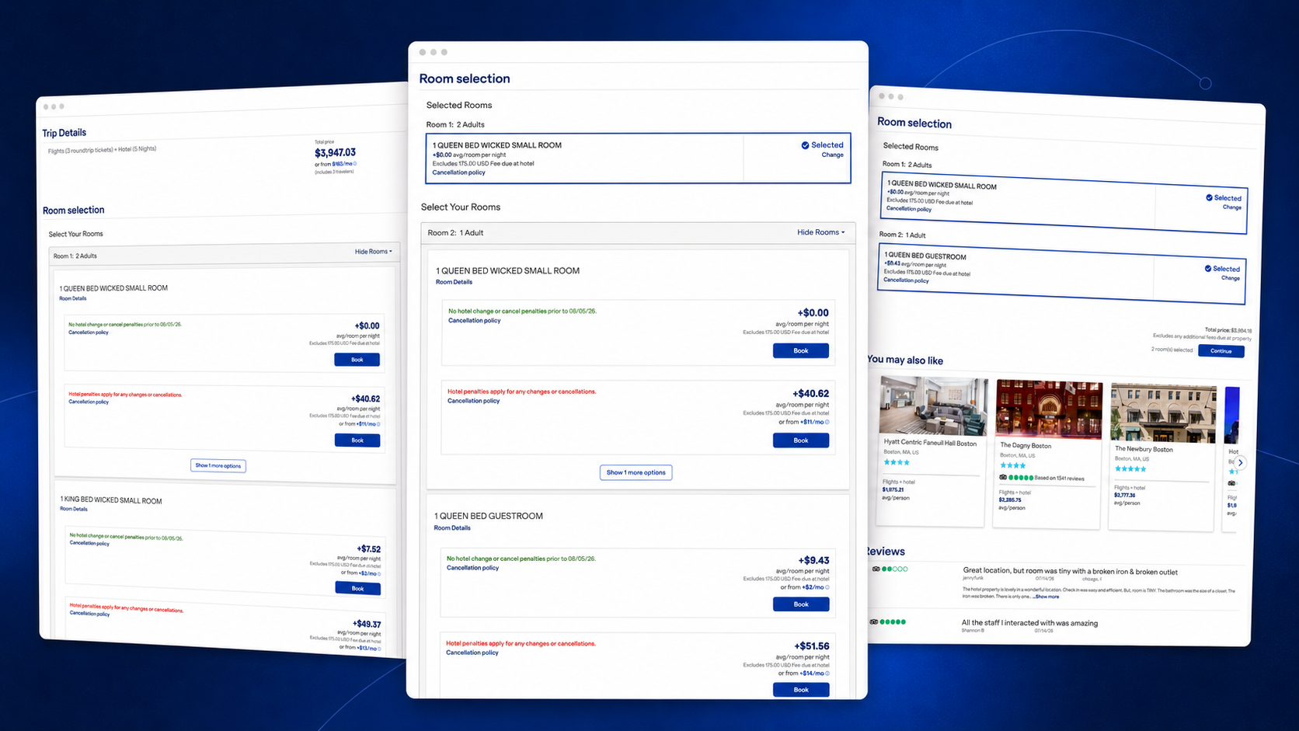
Task: Click star rating on Hyatt Centric Faneuil Hall card
Action: pos(897,462)
